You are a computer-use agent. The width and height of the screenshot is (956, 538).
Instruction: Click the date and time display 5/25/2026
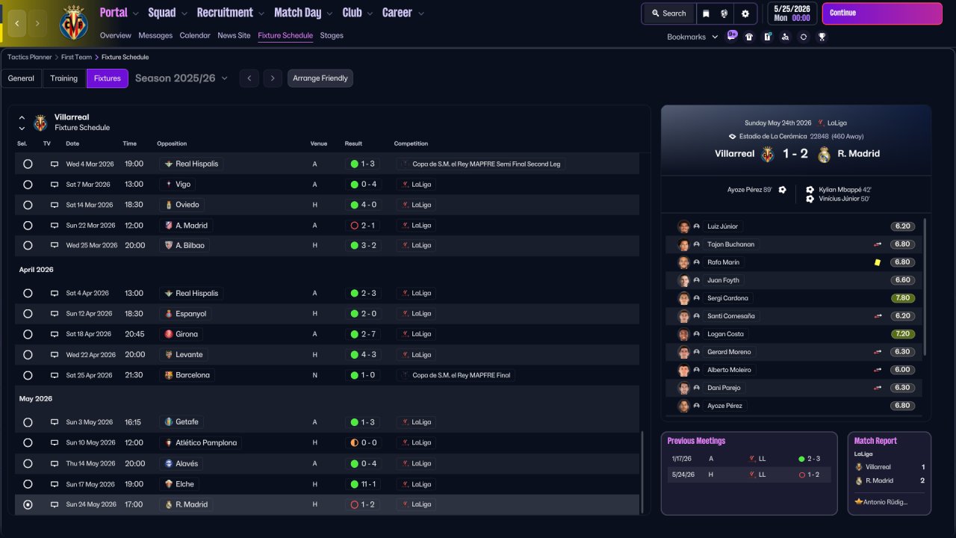(792, 13)
